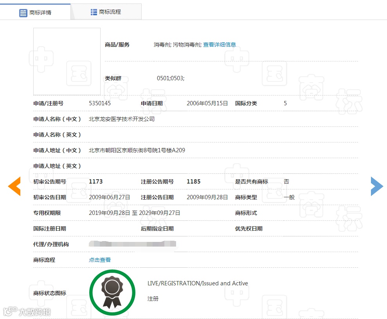Click the blurred agency name field
The image size is (387, 319).
[x=133, y=244]
